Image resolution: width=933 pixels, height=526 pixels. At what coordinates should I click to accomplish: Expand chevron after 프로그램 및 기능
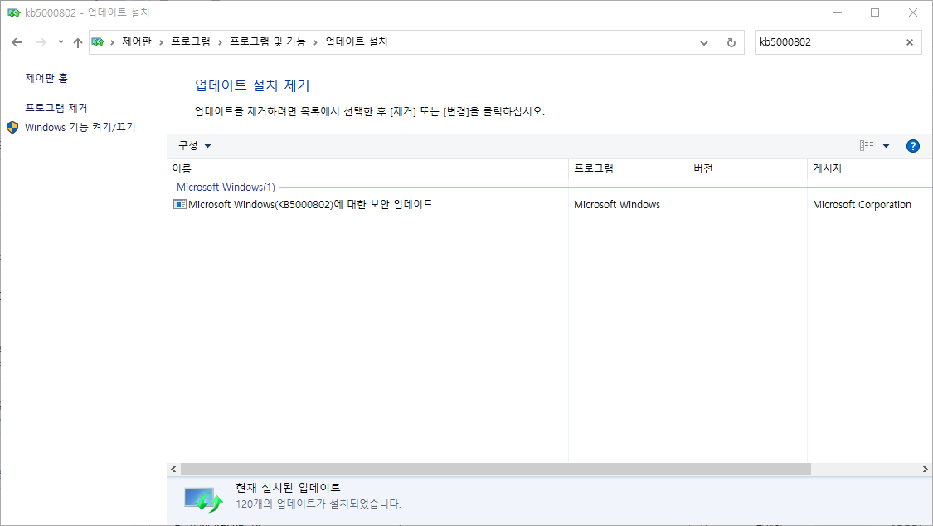[x=315, y=42]
